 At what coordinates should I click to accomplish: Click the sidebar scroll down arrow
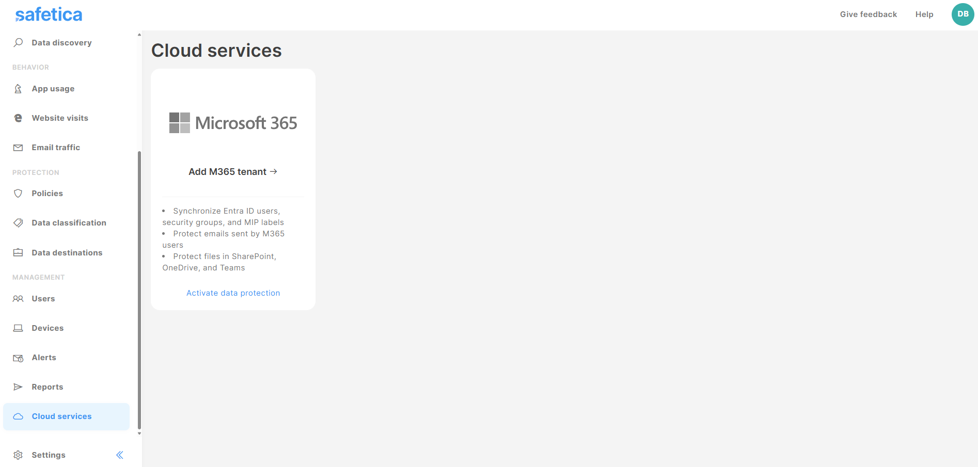coord(139,433)
